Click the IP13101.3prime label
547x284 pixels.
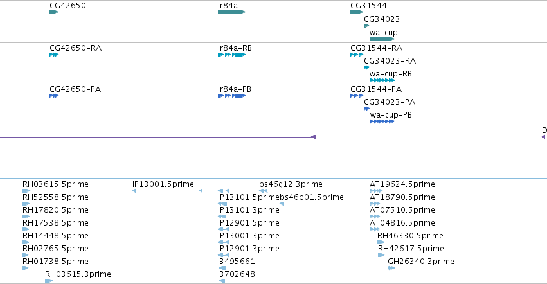coord(249,209)
